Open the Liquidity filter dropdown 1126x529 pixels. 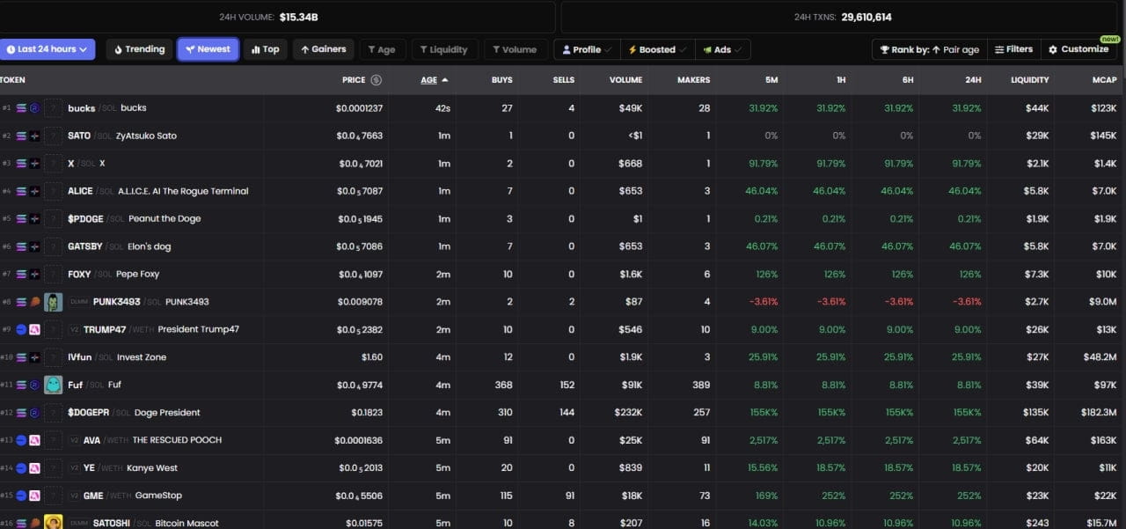click(444, 49)
